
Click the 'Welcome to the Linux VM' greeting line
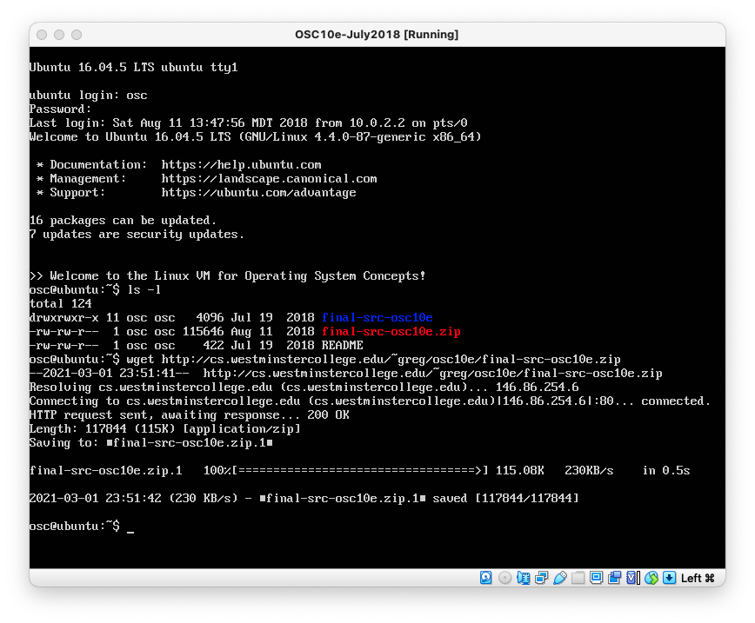227,275
